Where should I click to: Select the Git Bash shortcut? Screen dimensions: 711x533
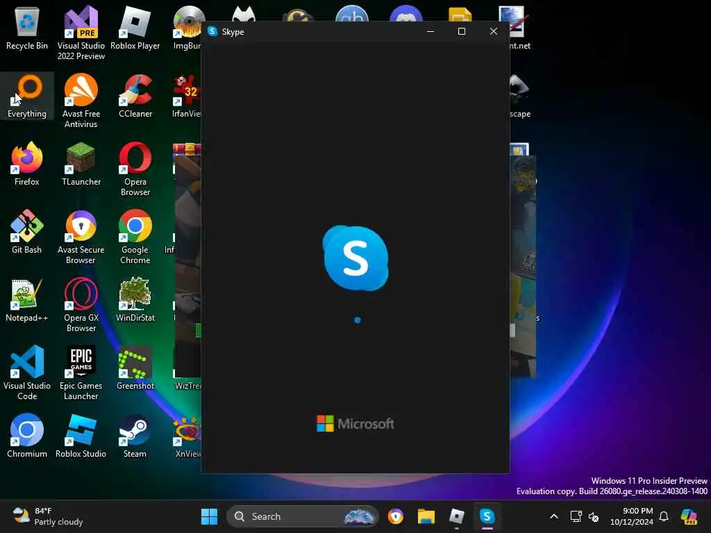pos(27,232)
